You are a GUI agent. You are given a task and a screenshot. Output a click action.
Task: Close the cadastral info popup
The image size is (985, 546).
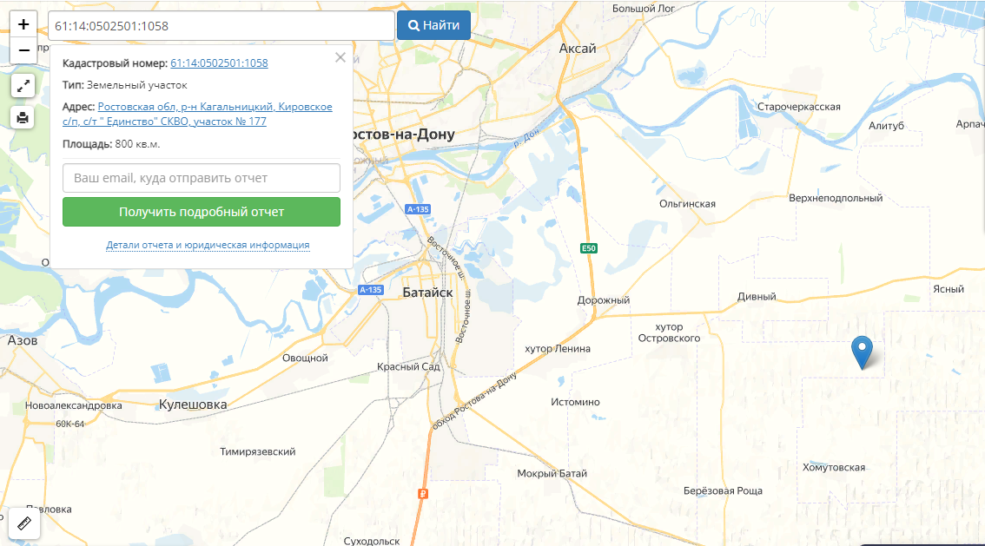340,58
